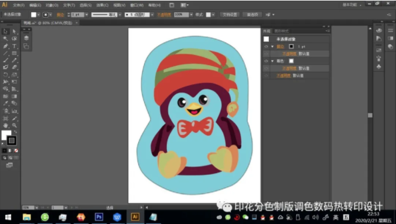Open the 文字(T) menu

coord(69,5)
